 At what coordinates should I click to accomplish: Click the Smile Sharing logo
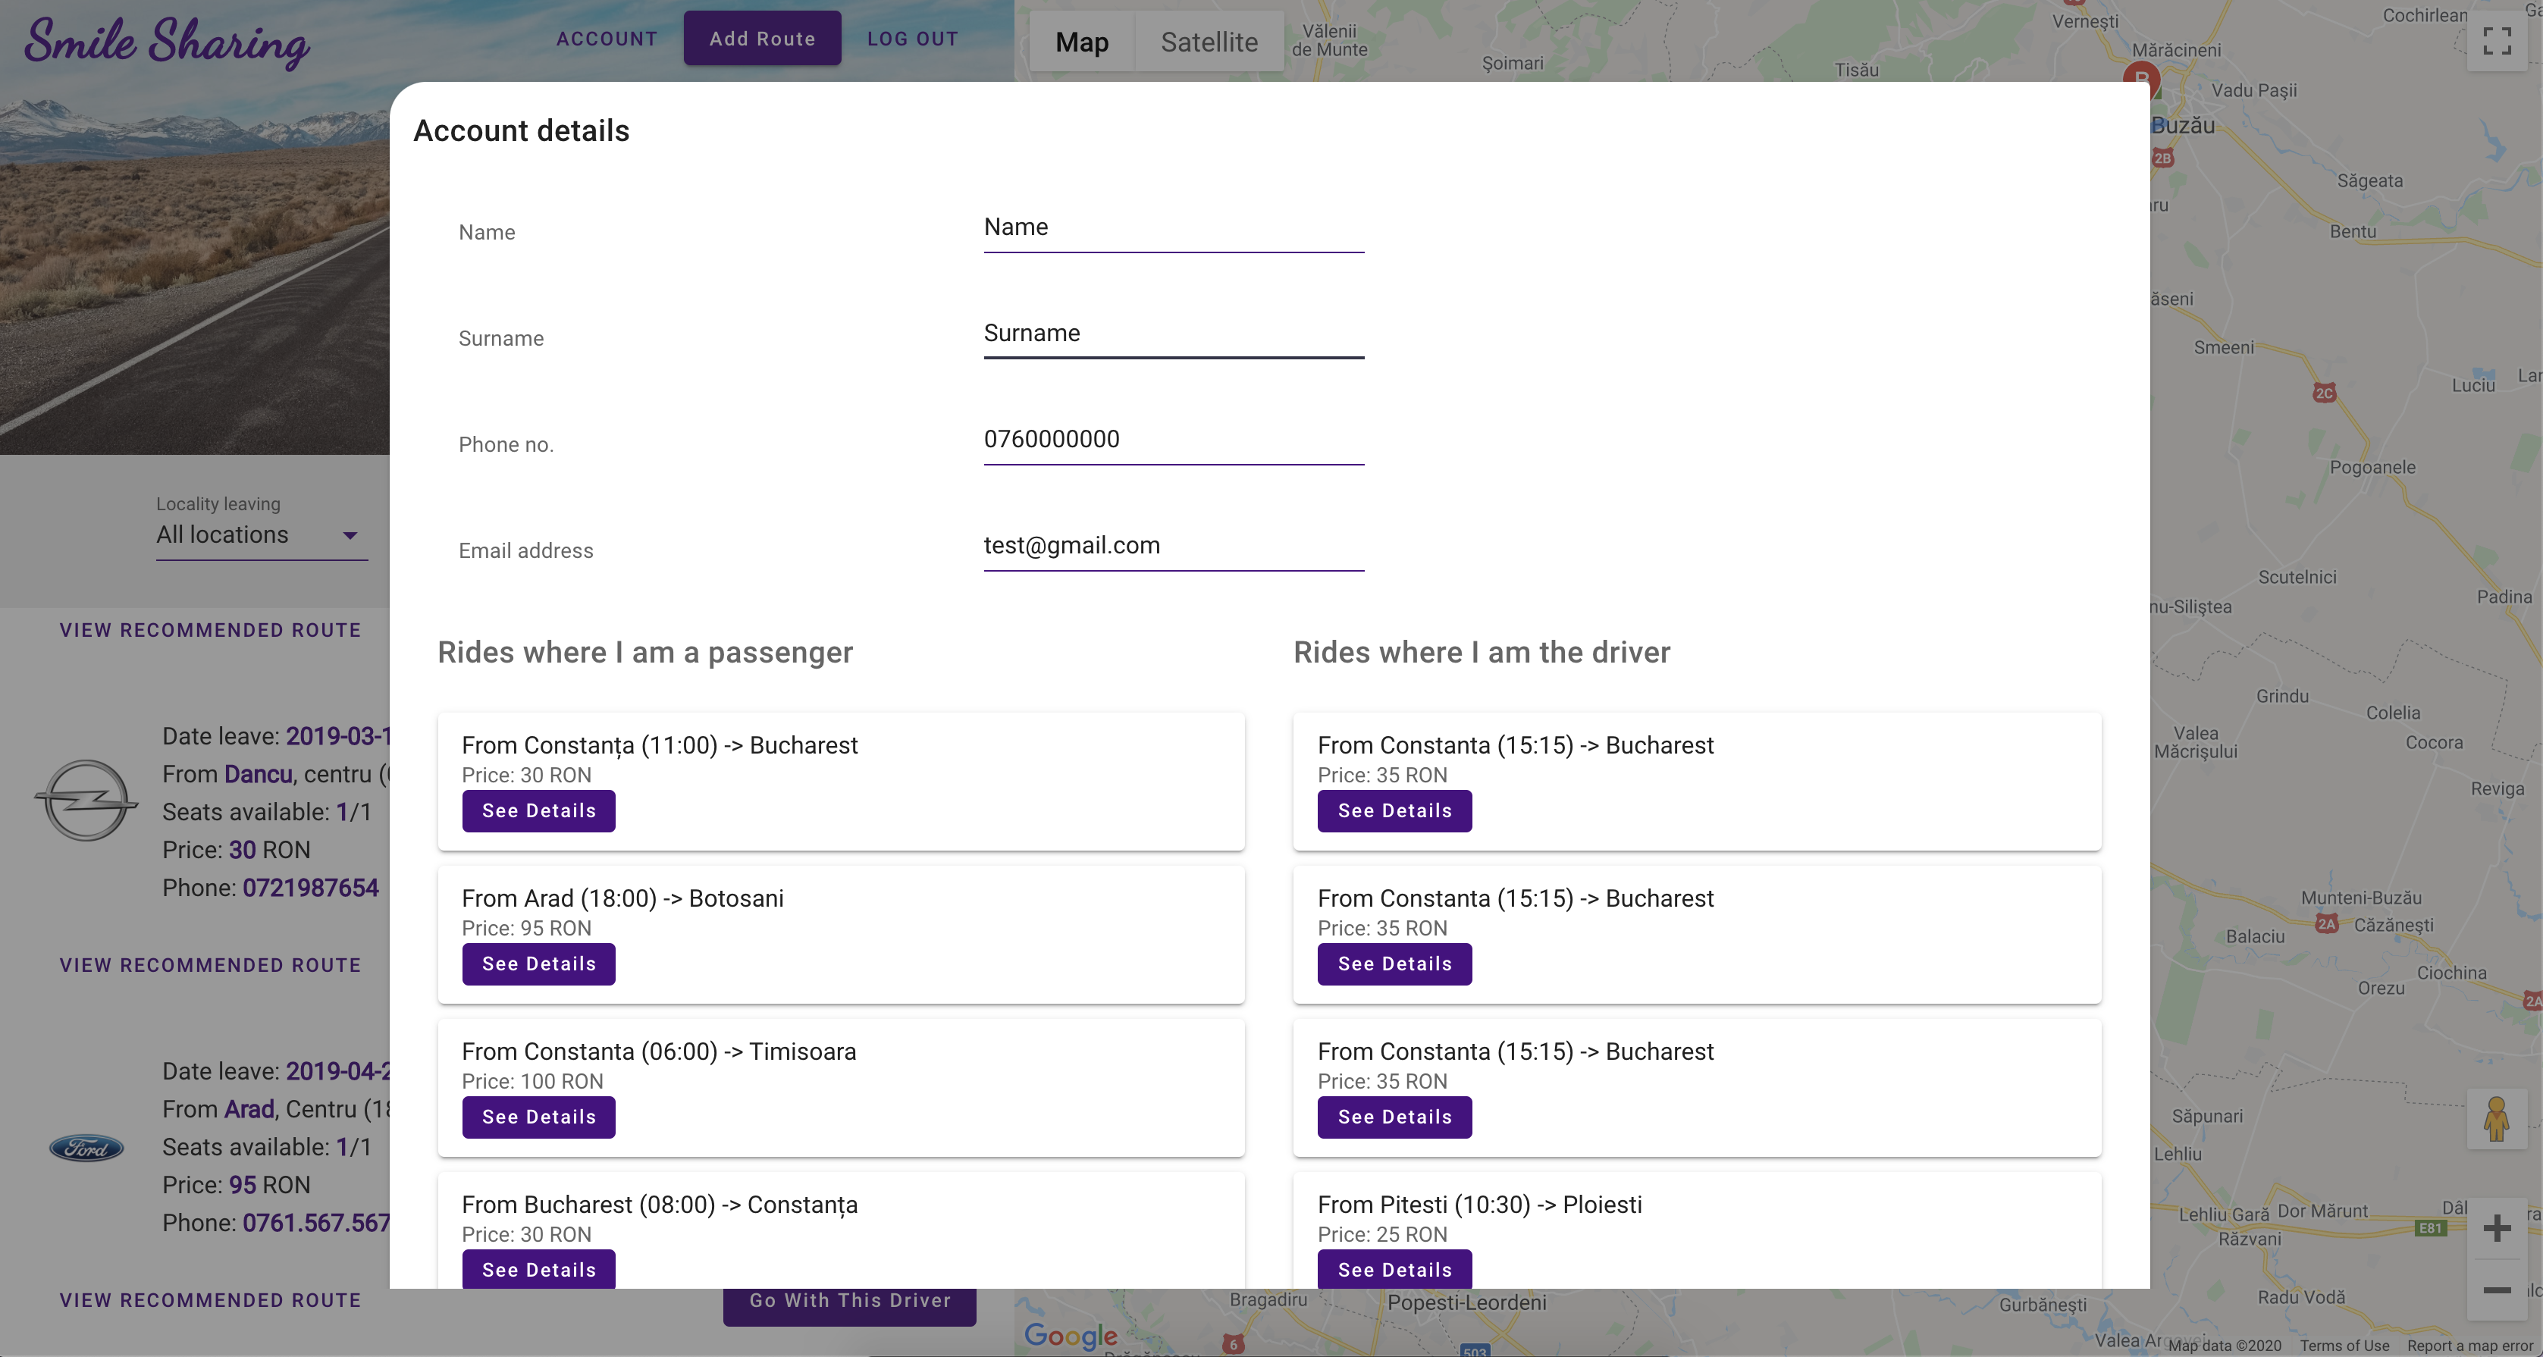(167, 42)
